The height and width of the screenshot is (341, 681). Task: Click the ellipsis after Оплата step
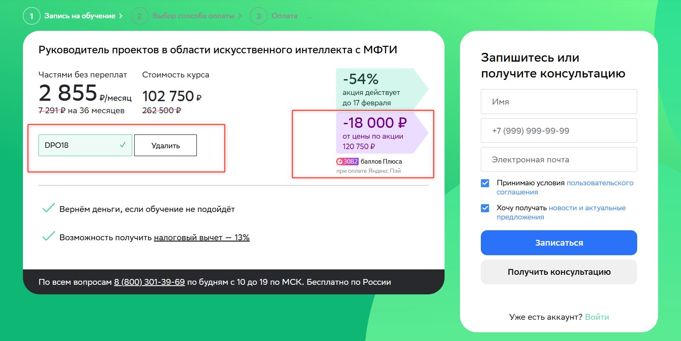click(x=309, y=16)
